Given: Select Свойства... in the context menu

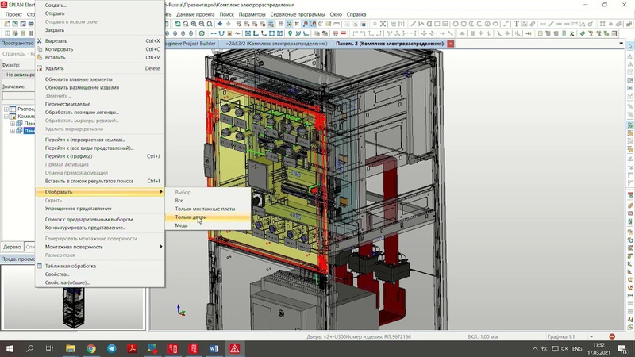Looking at the screenshot, I should tap(57, 274).
